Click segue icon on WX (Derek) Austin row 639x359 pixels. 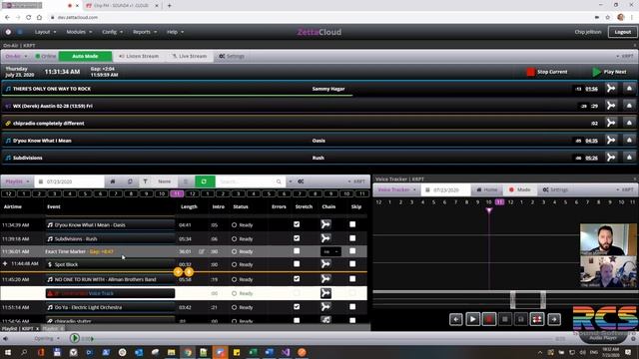(611, 106)
